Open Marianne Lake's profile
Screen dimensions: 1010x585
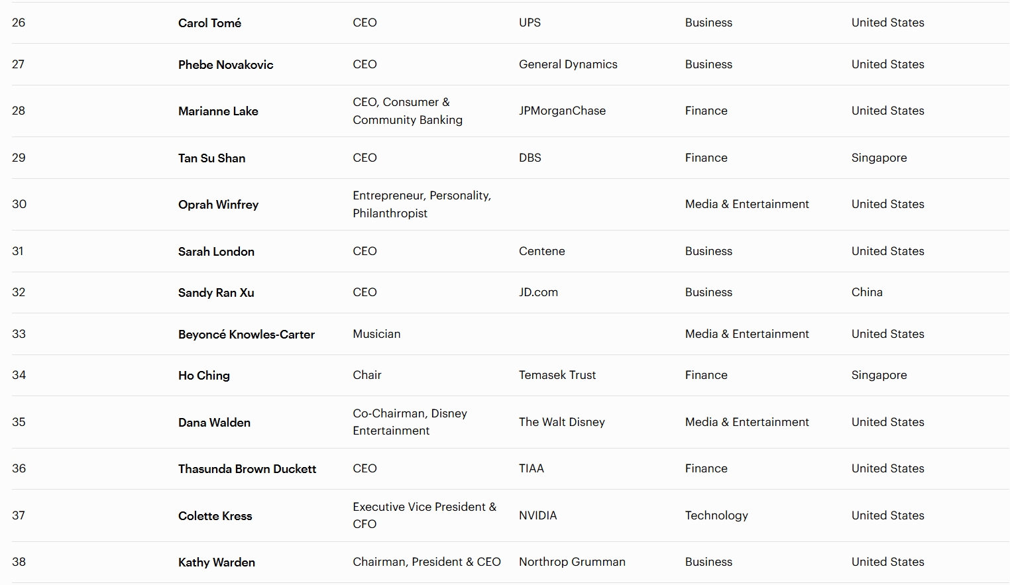[218, 111]
